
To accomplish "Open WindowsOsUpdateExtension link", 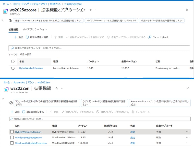I will (x=31, y=143).
